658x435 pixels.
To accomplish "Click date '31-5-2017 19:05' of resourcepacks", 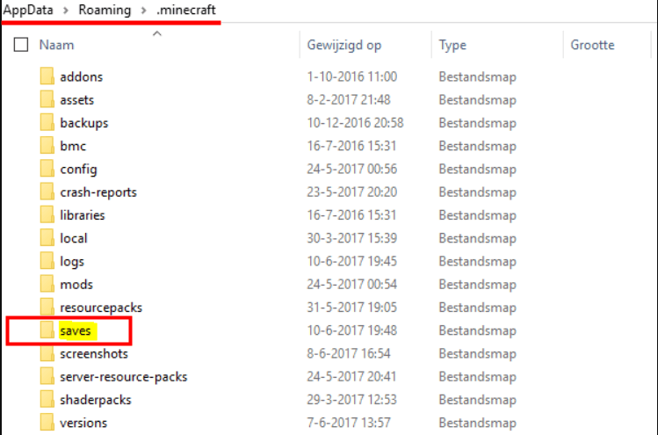I will tap(351, 308).
